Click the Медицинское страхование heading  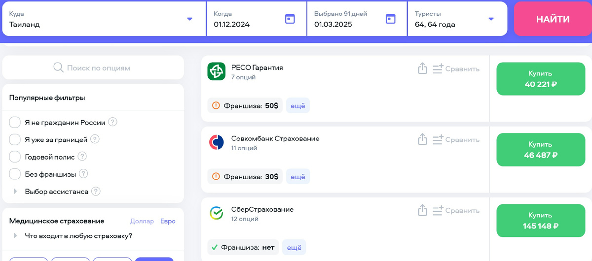(x=57, y=221)
